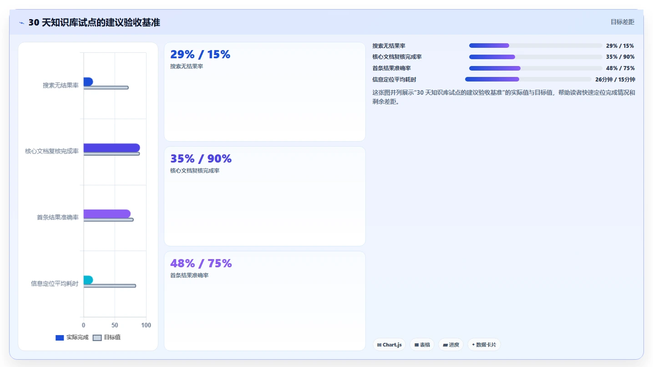Select the 信息定位平均耗时 chart axis label

tap(55, 283)
